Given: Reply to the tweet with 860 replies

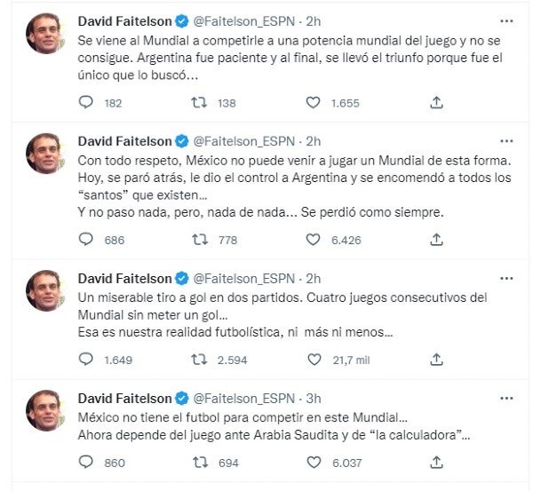Looking at the screenshot, I should pyautogui.click(x=86, y=463).
